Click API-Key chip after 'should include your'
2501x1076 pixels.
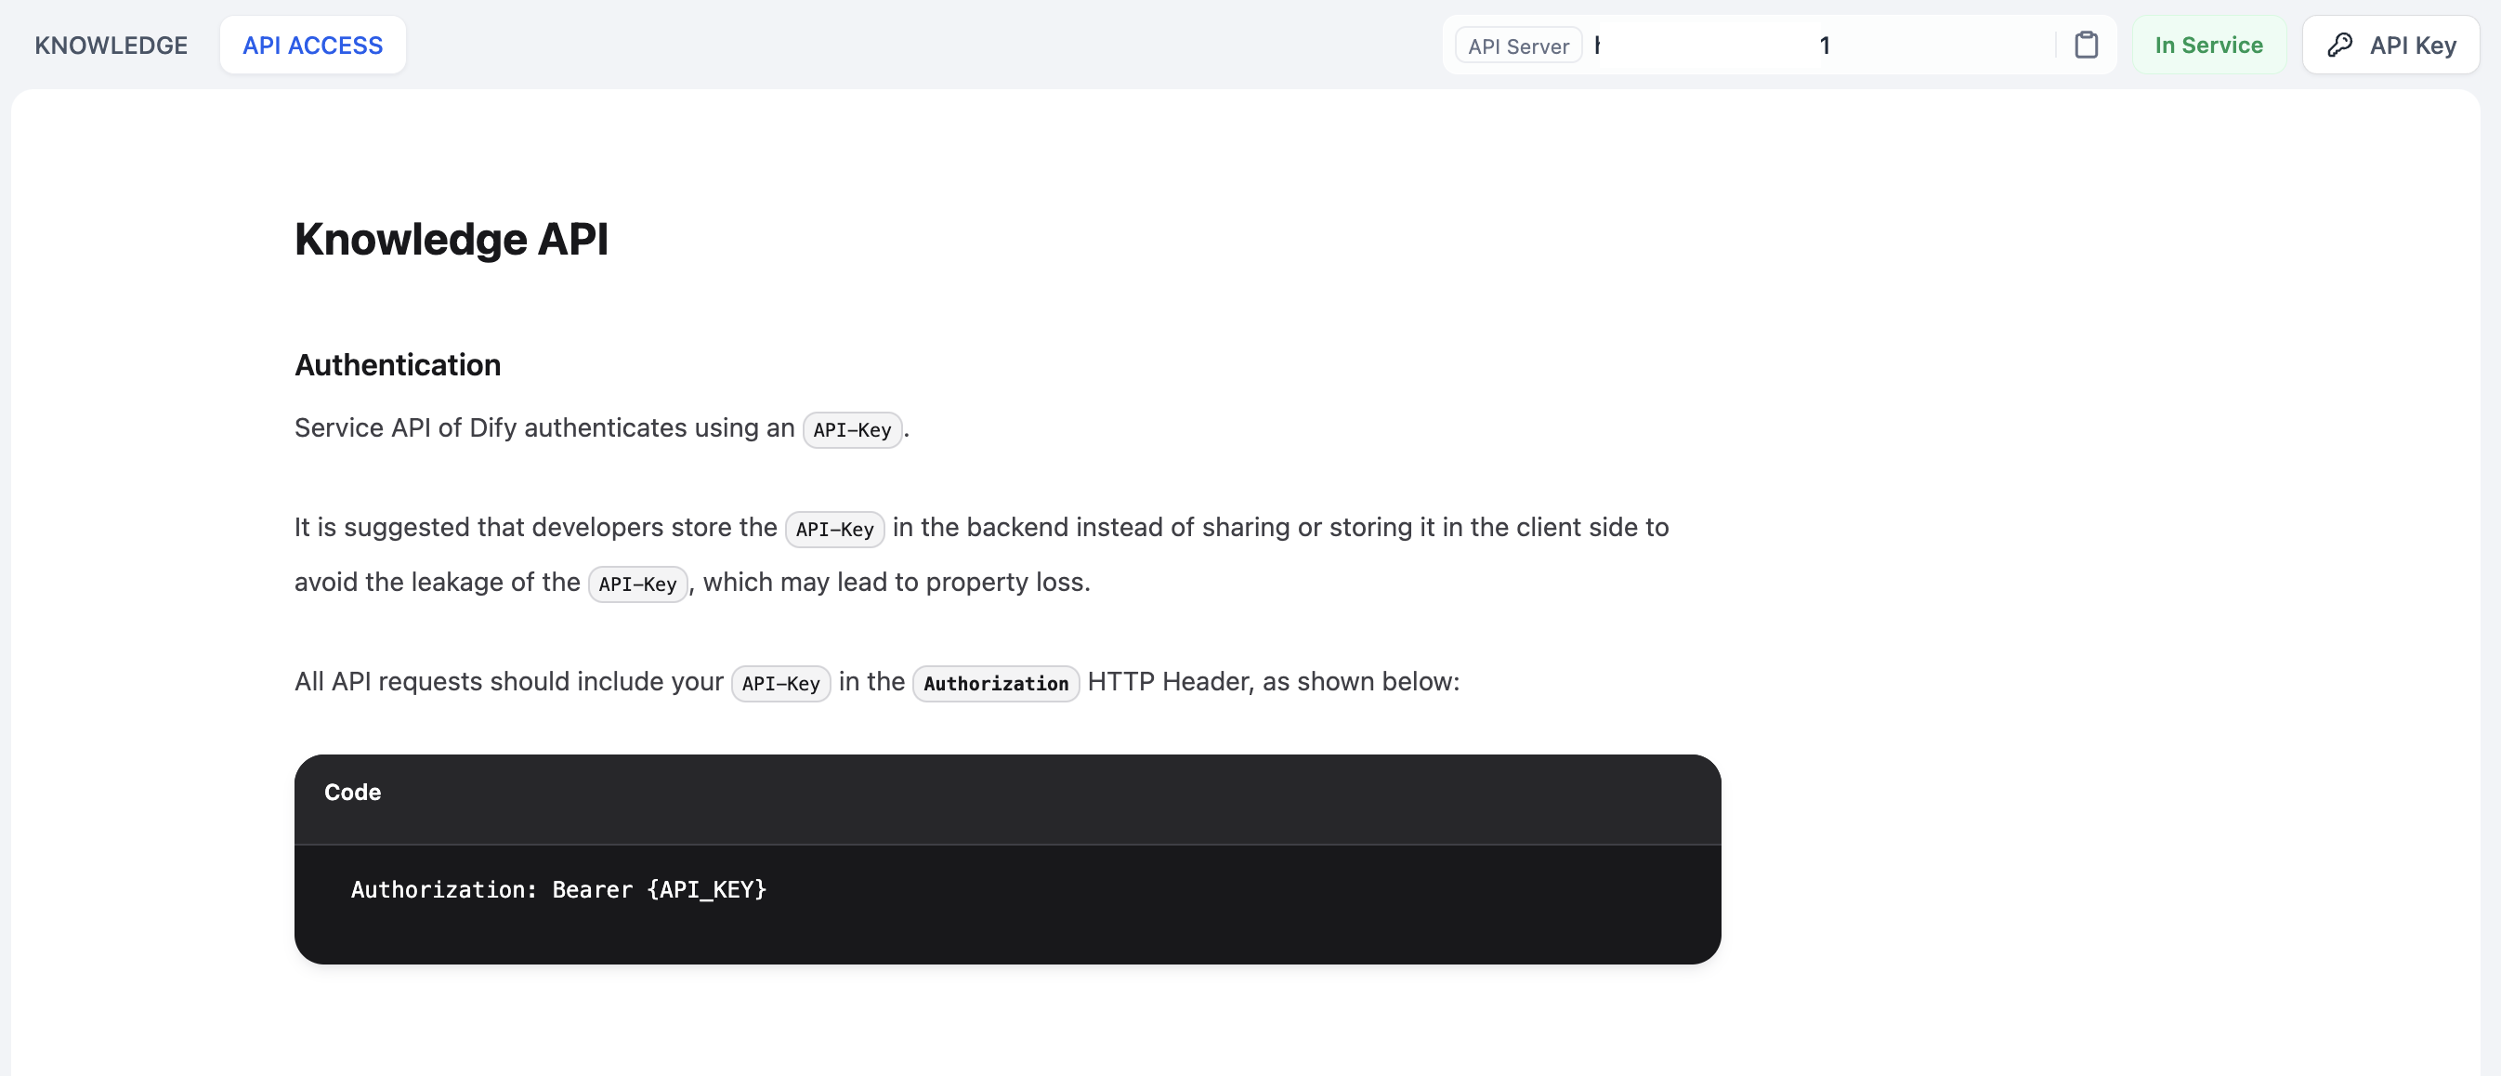click(x=779, y=684)
